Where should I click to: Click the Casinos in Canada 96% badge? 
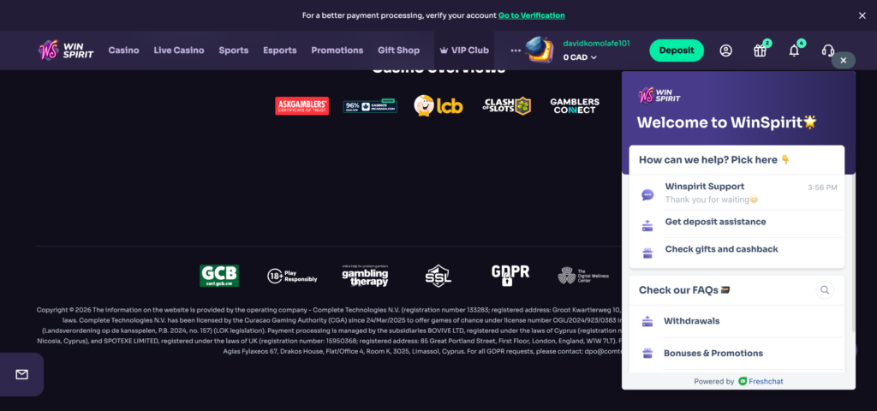coord(370,105)
